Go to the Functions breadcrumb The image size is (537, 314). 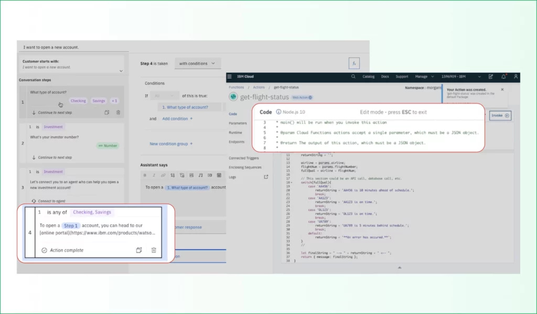click(237, 87)
